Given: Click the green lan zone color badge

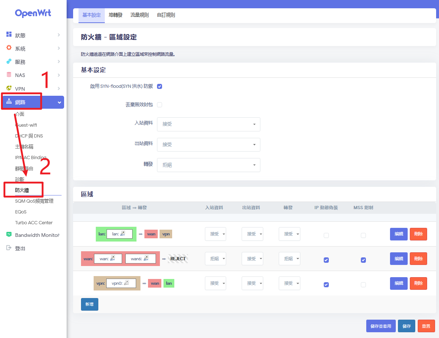Looking at the screenshot, I should (101, 234).
